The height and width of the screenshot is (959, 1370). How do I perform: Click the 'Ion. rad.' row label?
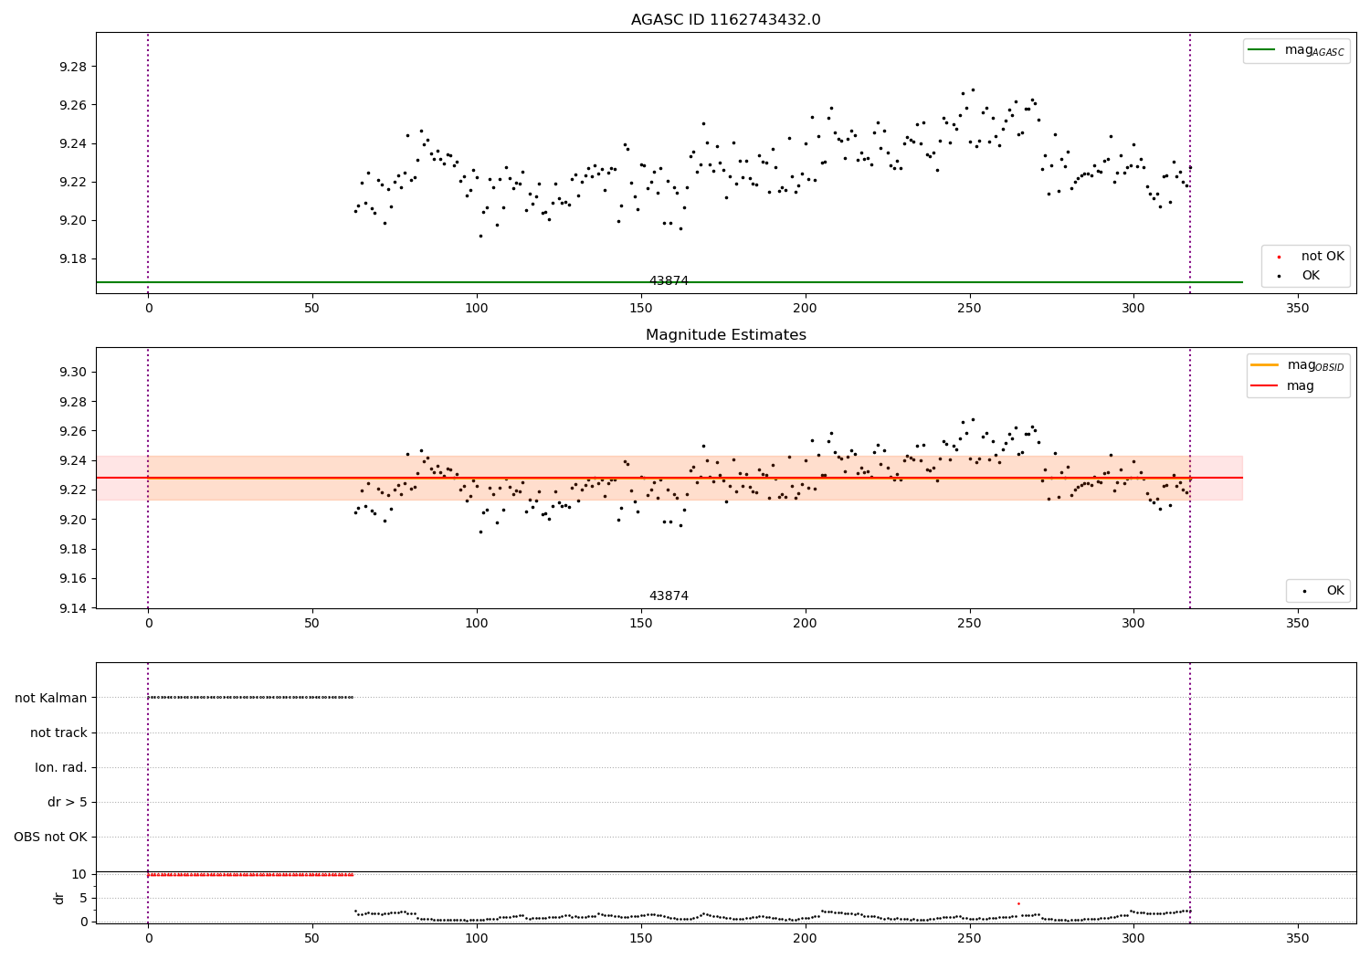(x=61, y=767)
